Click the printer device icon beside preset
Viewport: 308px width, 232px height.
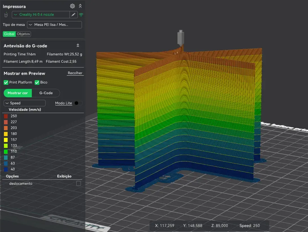pos(6,15)
